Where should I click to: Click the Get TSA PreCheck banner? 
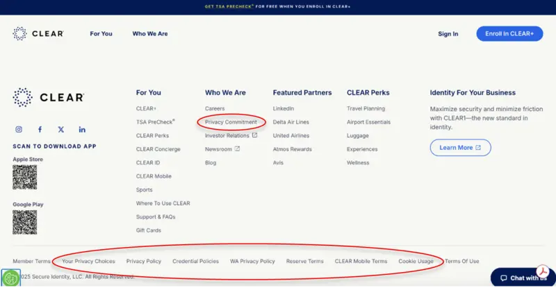click(278, 6)
